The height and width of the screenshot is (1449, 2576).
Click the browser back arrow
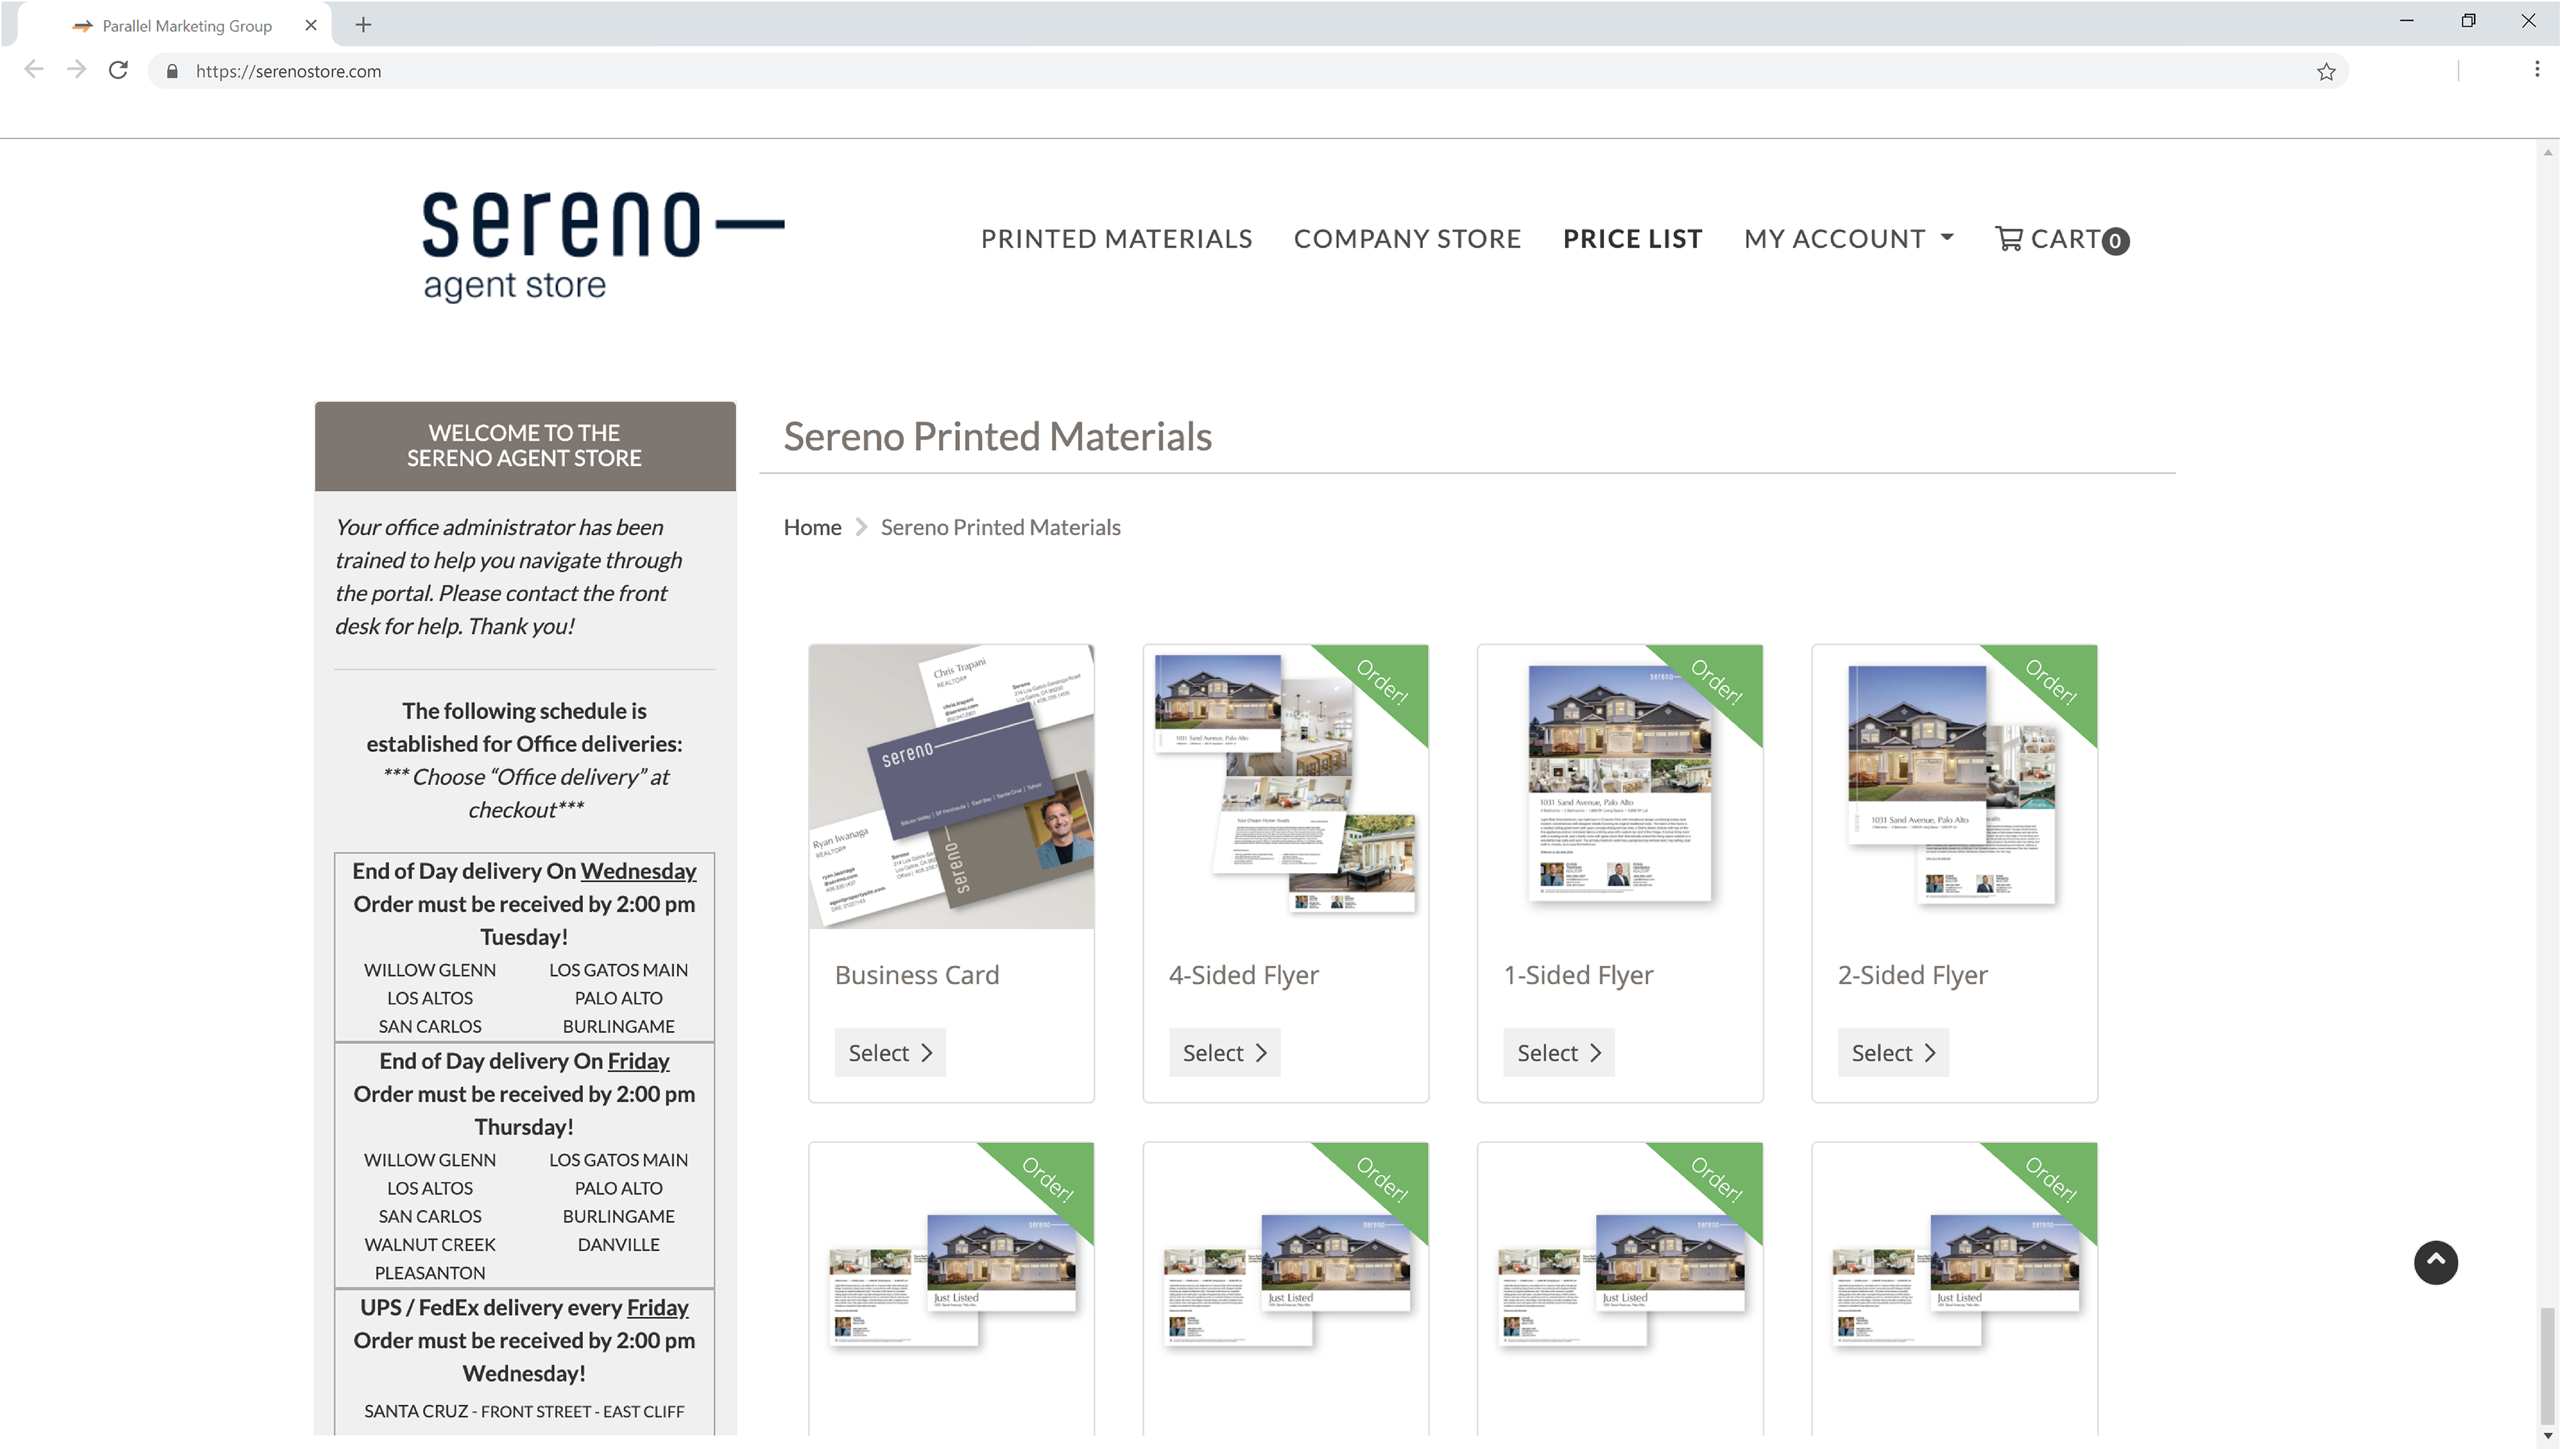34,70
